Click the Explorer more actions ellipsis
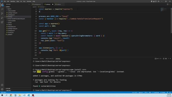Viewport: 172px width, 97px height. [29, 4]
